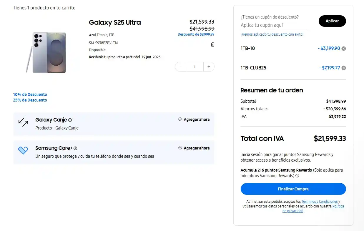Click the Galaxy S25 Ultra product image
Viewport: 364px width, 231px height.
tap(46, 52)
